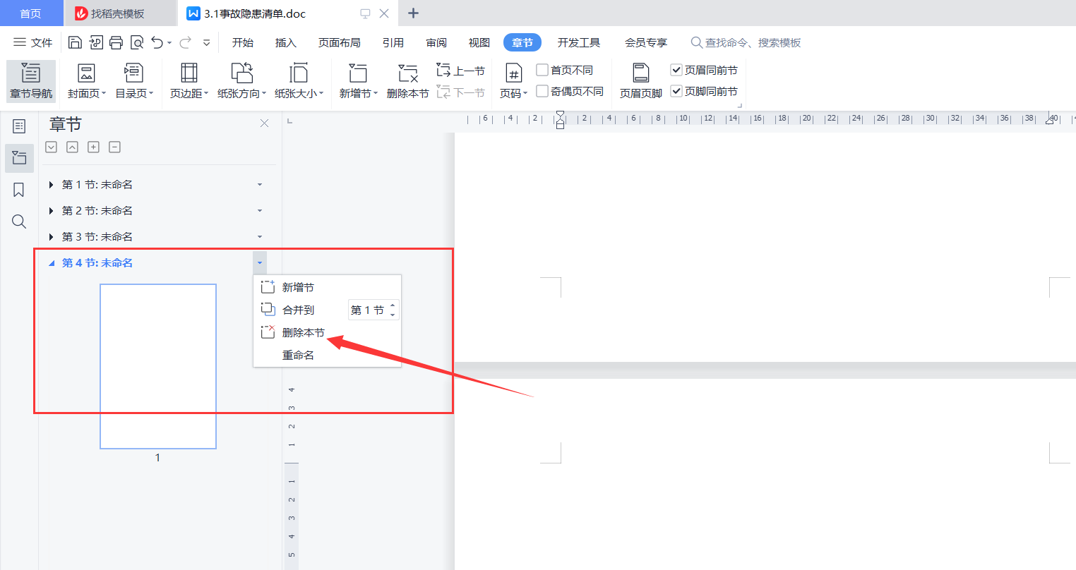Enable 奇偶页不同 checkbox
Viewport: 1076px width, 570px height.
click(x=542, y=91)
